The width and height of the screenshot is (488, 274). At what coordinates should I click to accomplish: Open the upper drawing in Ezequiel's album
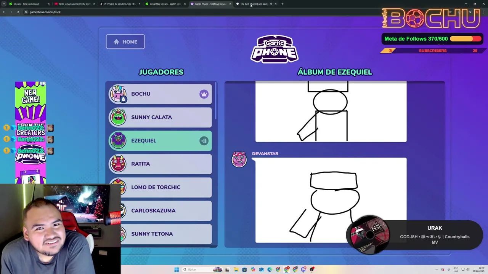pyautogui.click(x=331, y=112)
